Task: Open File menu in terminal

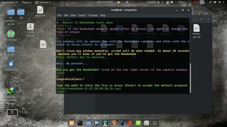Action: click(x=59, y=16)
